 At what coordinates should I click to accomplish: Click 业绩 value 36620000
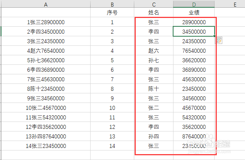tap(194, 60)
